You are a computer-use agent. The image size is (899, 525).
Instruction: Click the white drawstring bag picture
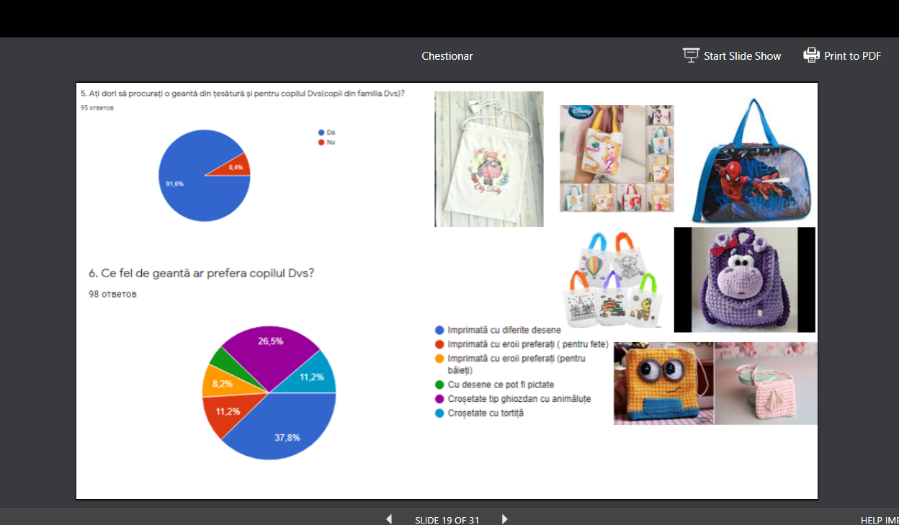pyautogui.click(x=488, y=159)
